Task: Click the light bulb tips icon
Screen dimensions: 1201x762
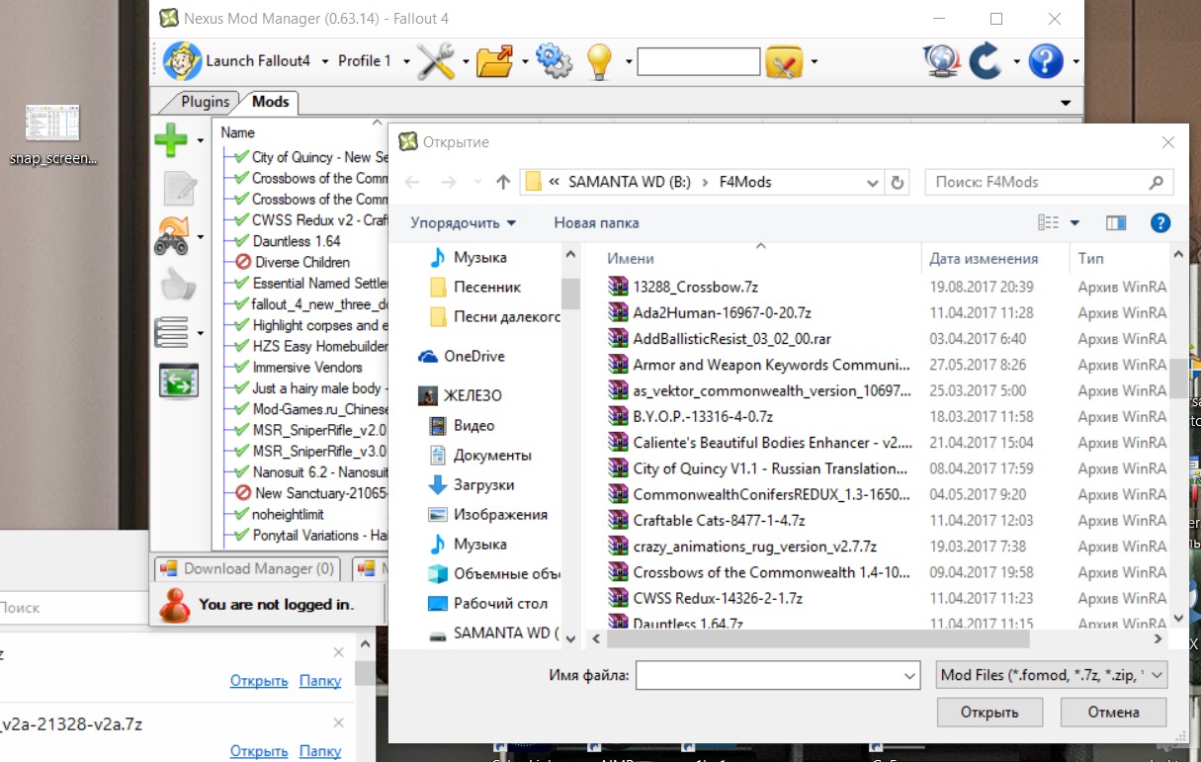Action: pyautogui.click(x=600, y=61)
